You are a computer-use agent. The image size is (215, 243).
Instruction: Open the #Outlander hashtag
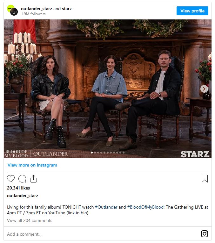point(106,207)
